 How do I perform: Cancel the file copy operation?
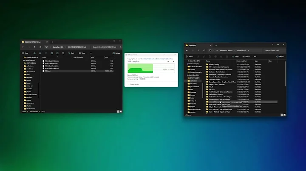pyautogui.click(x=174, y=61)
